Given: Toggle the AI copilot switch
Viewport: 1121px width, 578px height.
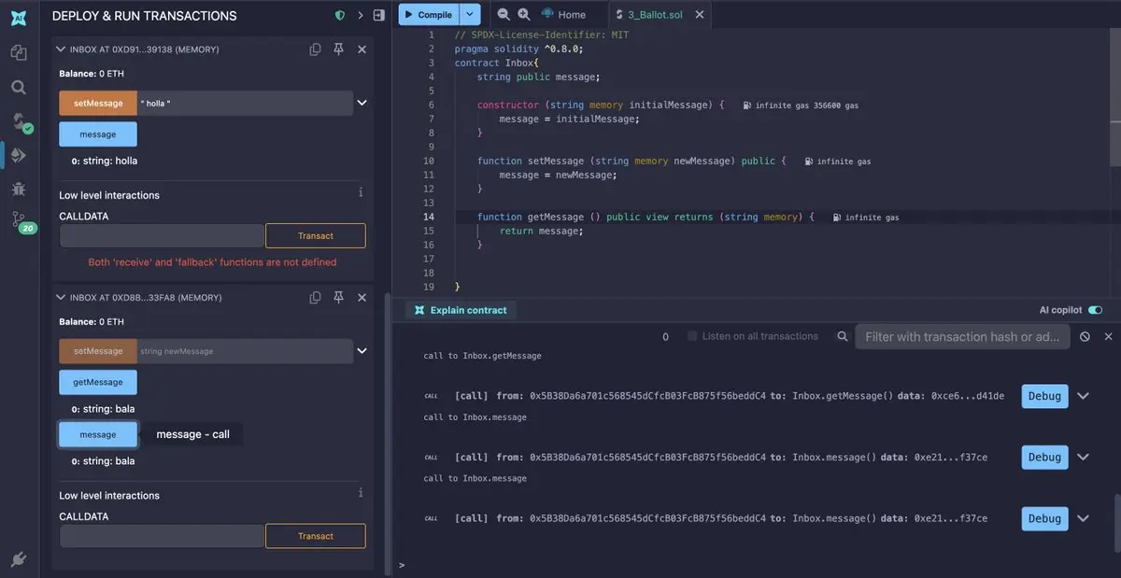Looking at the screenshot, I should click(1095, 310).
